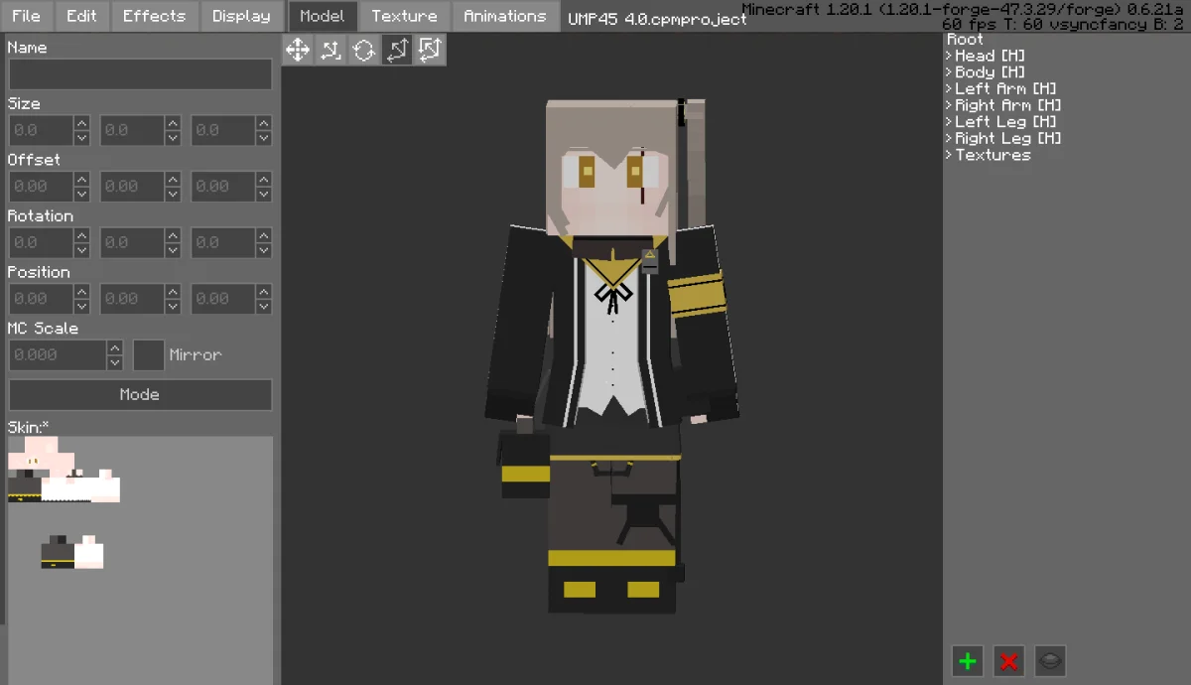Click the third Offset value field

(223, 186)
